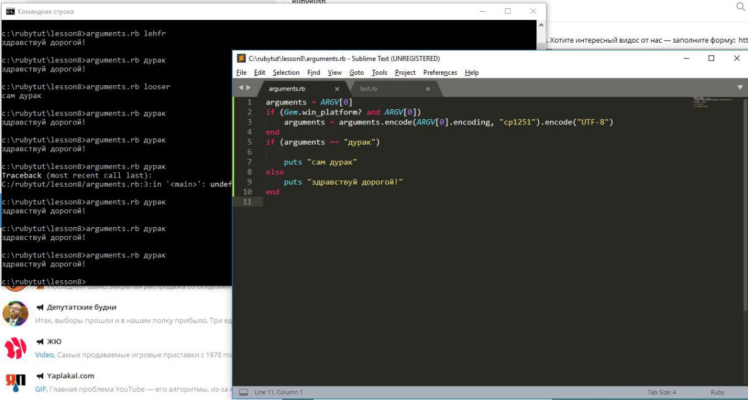Click the last c:\rubytut\lesson8> prompt

pyautogui.click(x=44, y=281)
